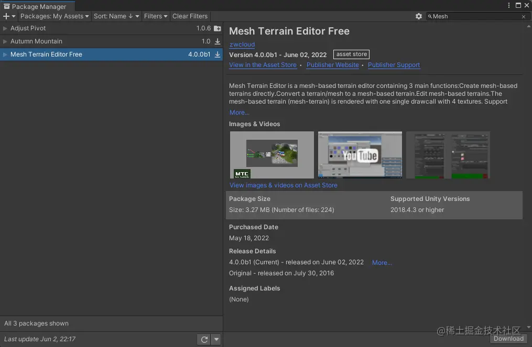Open the MTC logo preview thumbnail
The height and width of the screenshot is (347, 532).
272,155
